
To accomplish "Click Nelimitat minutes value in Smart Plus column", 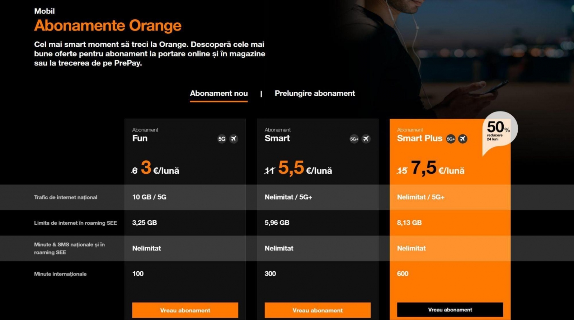I will (x=411, y=248).
